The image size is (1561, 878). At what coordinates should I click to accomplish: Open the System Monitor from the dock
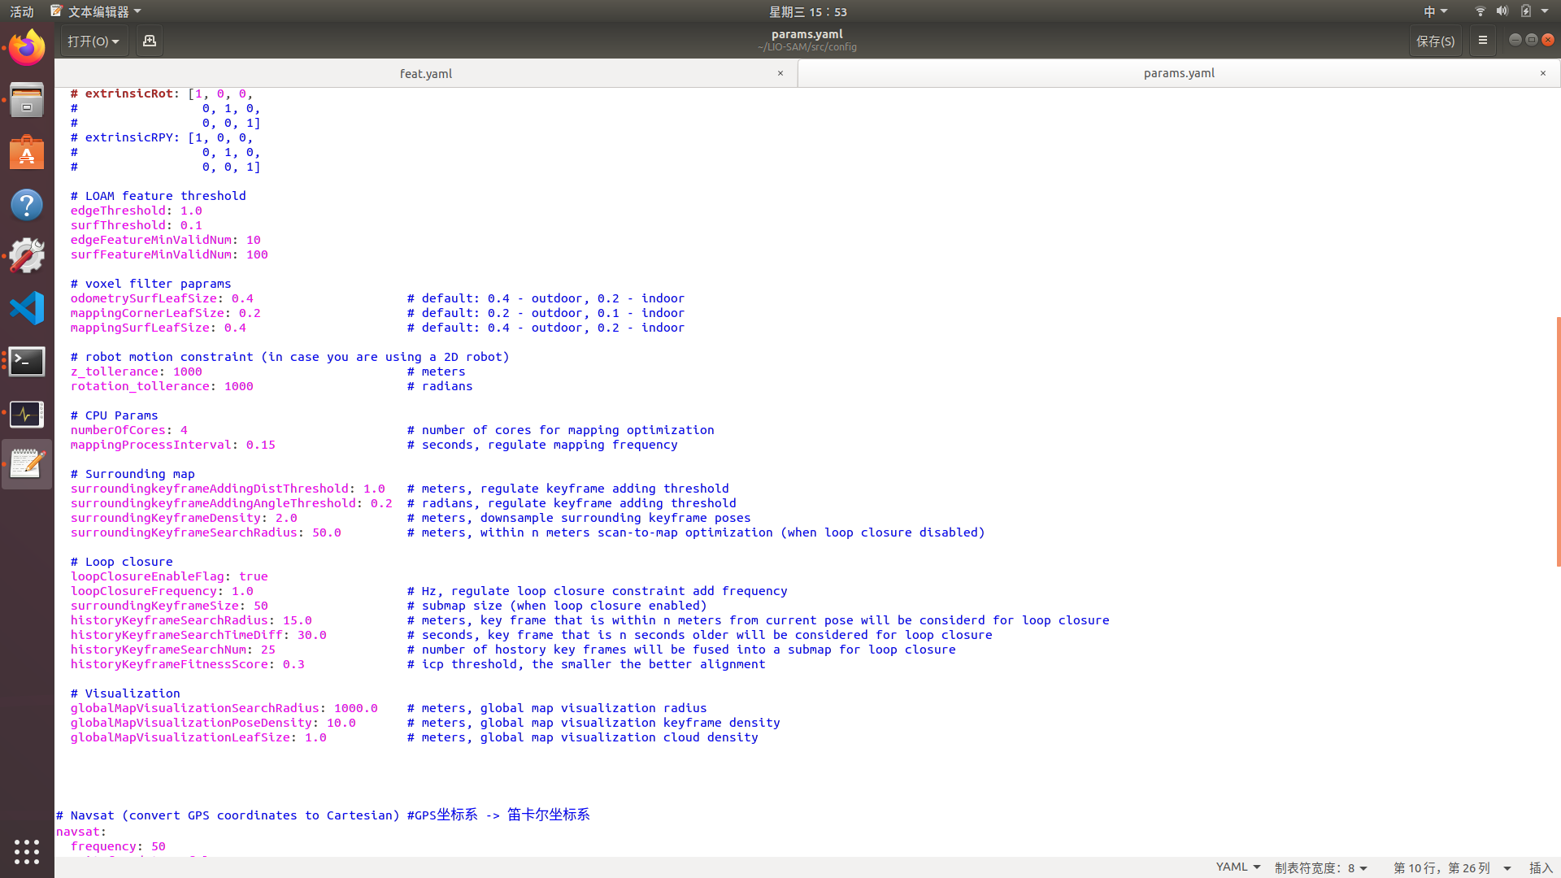(x=26, y=415)
